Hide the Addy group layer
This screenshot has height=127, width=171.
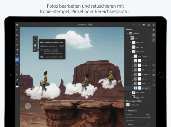(x=149, y=38)
